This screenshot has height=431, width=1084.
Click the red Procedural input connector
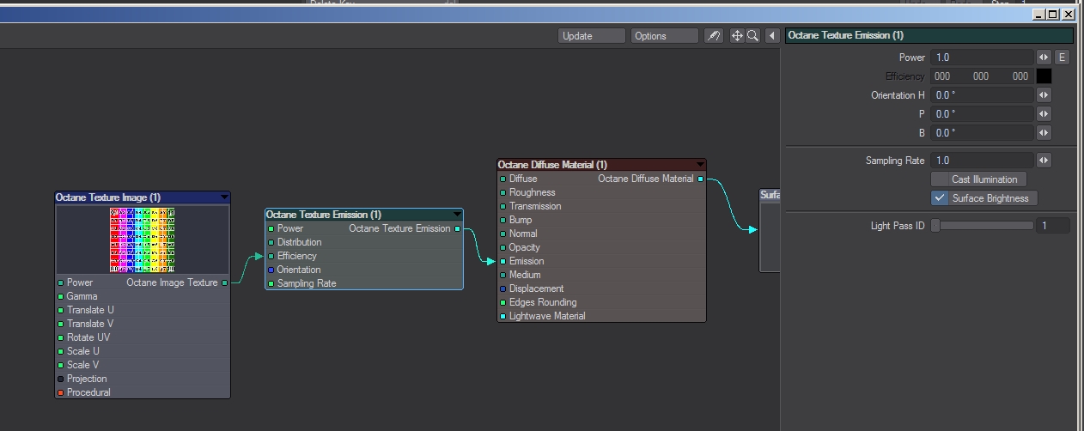pos(61,392)
